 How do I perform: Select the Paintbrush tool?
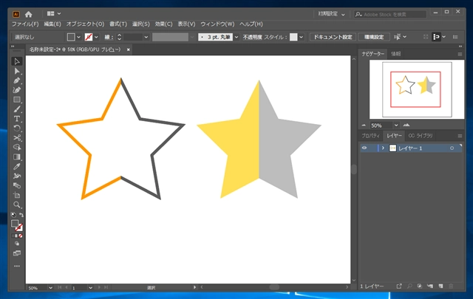[17, 109]
